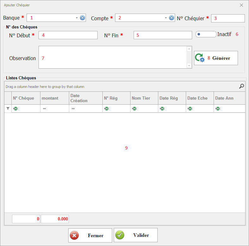Toggle the Inactif switch
The width and height of the screenshot is (249, 246).
point(206,34)
